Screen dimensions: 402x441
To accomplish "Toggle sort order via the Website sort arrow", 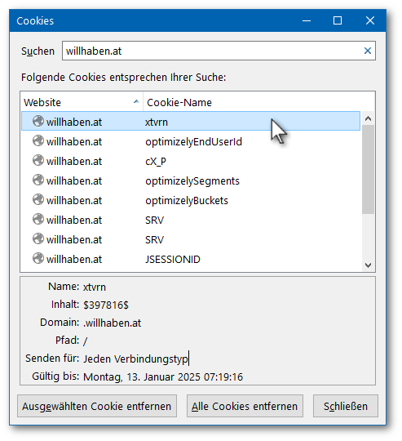I will click(x=136, y=101).
